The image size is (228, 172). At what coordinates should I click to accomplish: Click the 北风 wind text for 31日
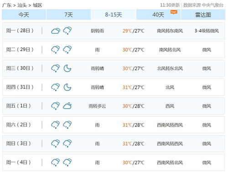[170, 87]
